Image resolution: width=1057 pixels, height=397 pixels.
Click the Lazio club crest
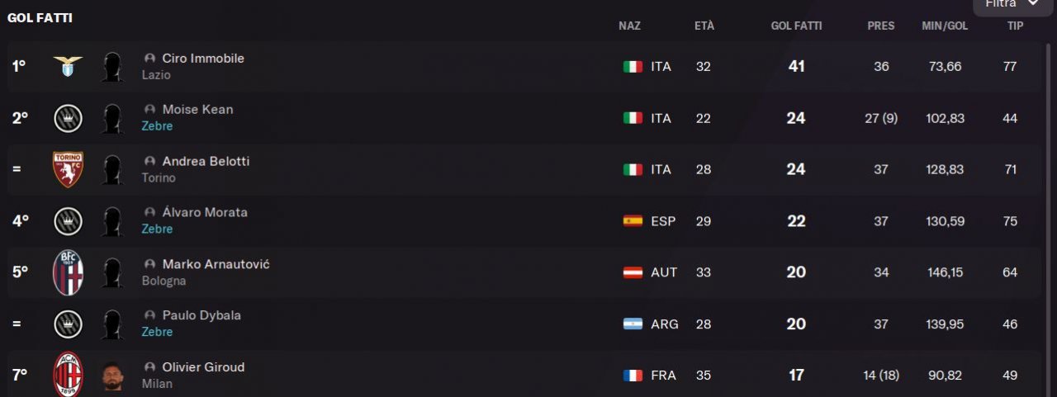pos(68,67)
